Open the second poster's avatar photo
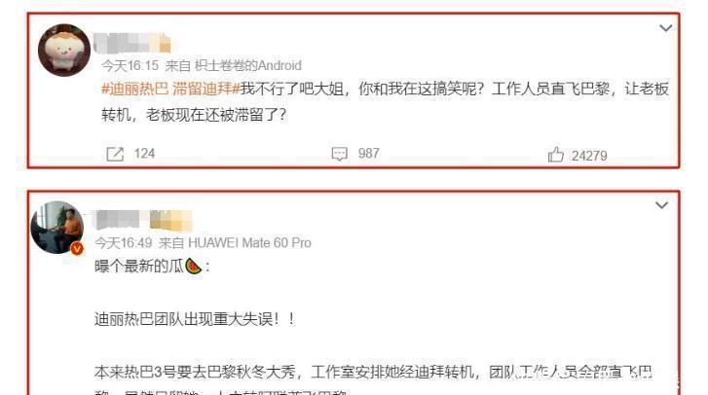 (x=56, y=228)
